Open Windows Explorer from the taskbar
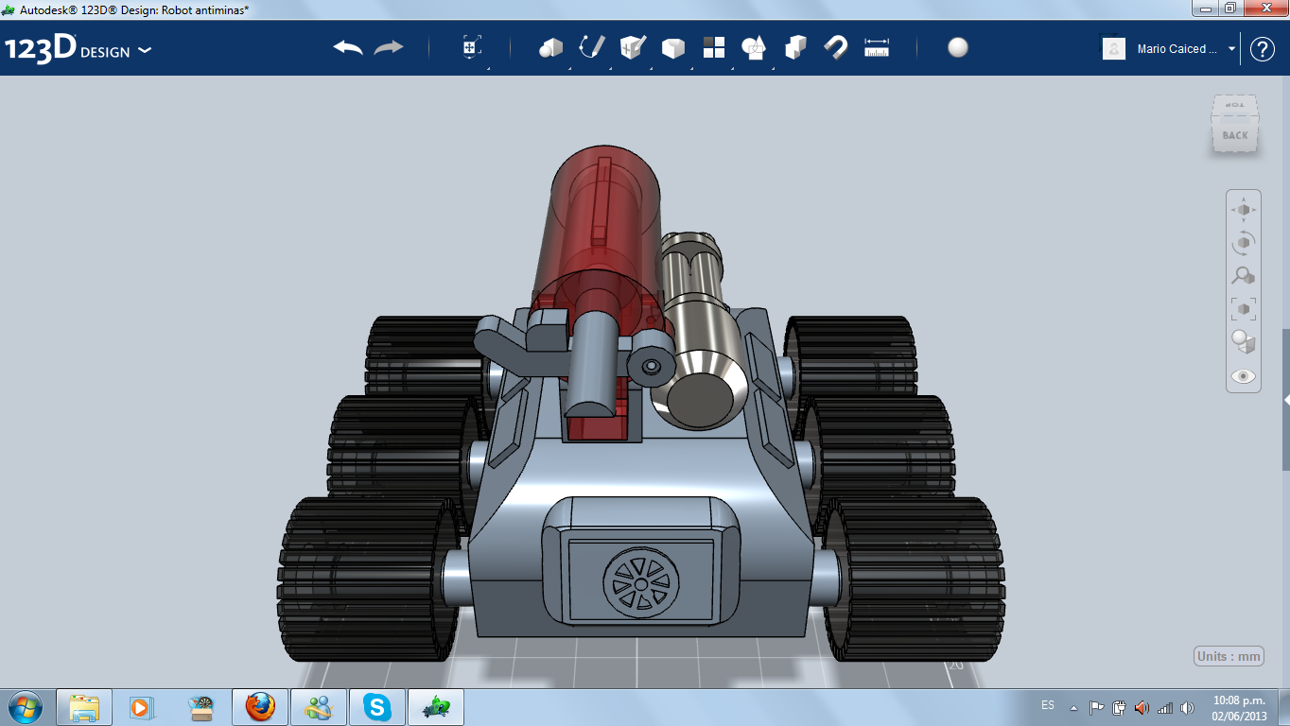The image size is (1290, 726). point(84,707)
